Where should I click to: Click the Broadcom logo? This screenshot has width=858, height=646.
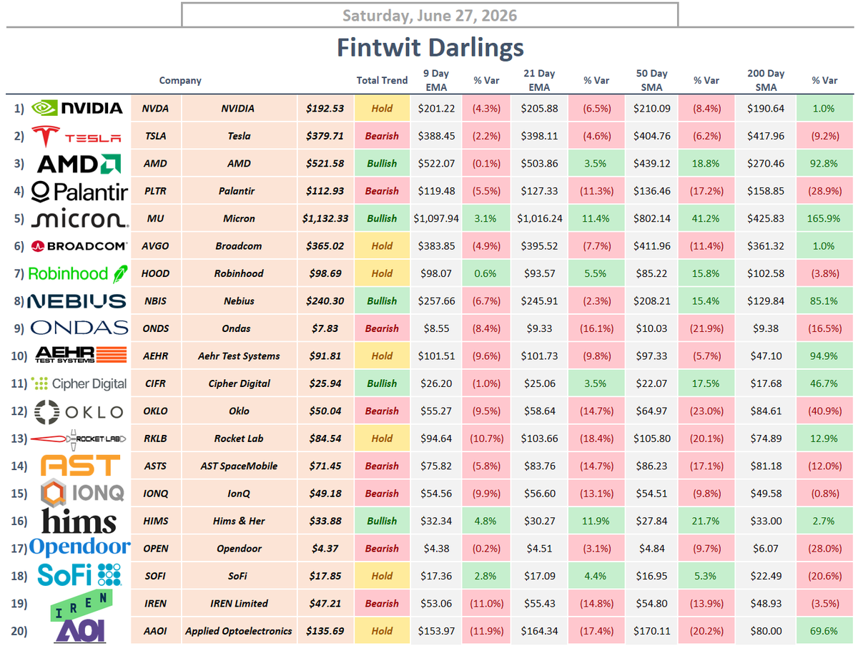point(79,246)
